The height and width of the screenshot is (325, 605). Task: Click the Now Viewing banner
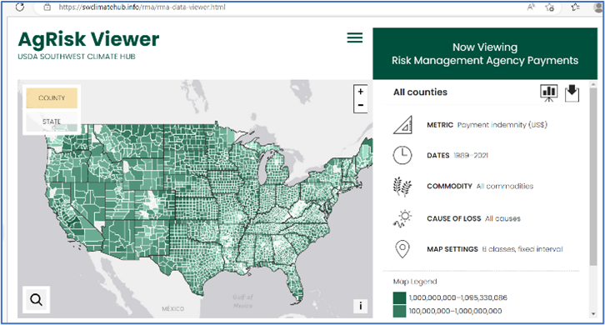pos(485,53)
